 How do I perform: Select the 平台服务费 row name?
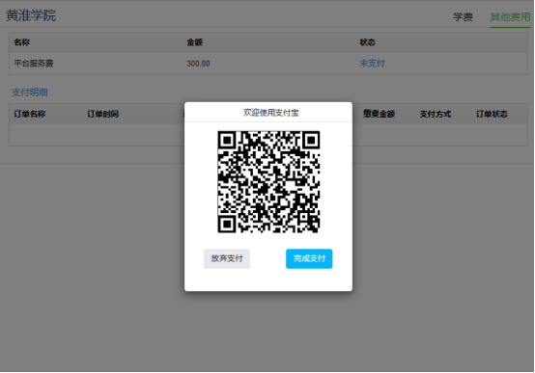[x=34, y=63]
